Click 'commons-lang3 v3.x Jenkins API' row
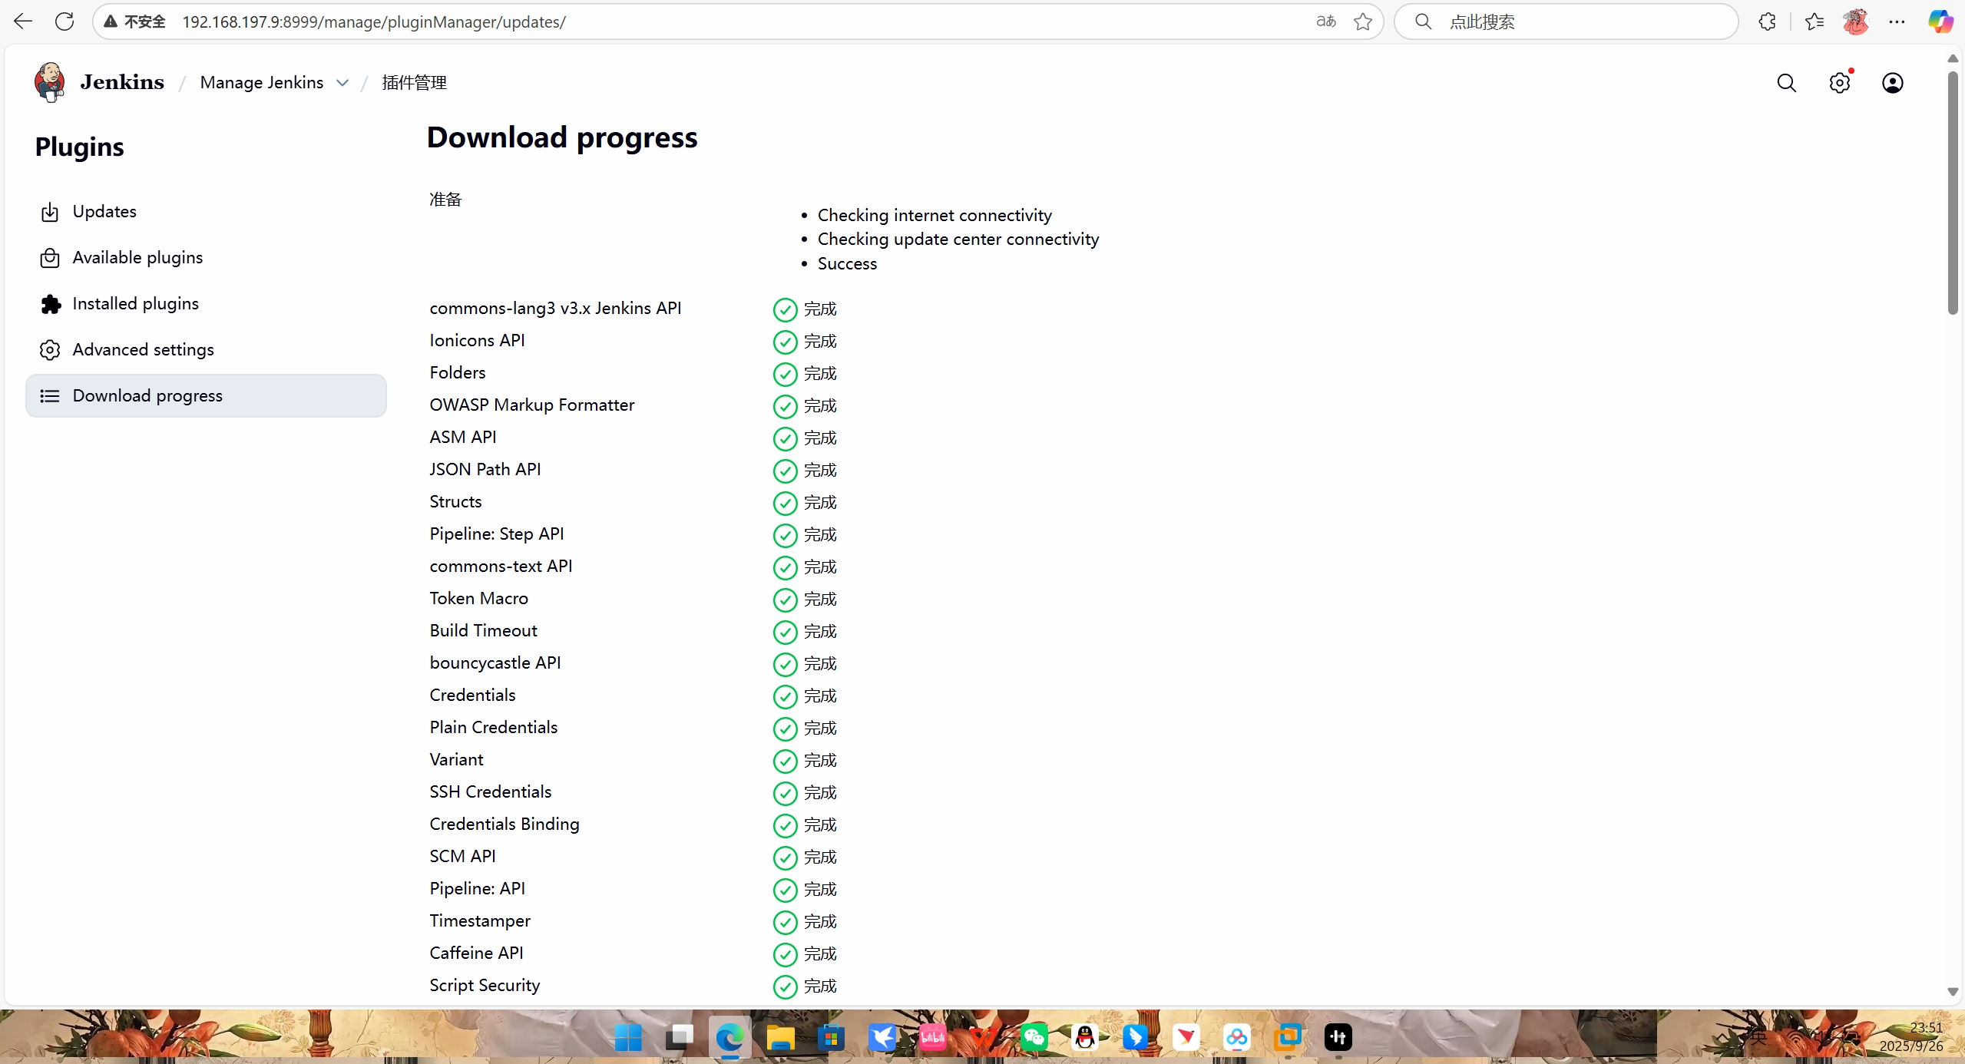This screenshot has width=1965, height=1064. click(555, 308)
